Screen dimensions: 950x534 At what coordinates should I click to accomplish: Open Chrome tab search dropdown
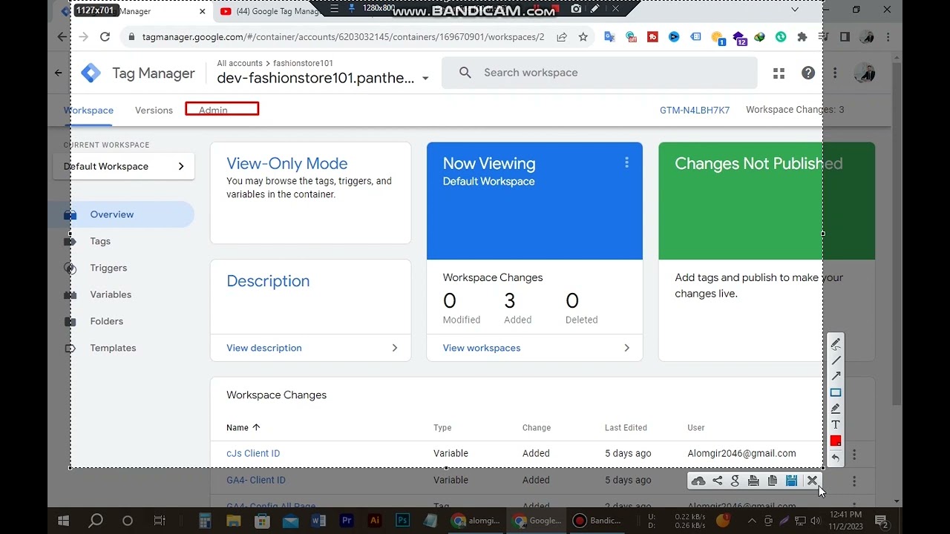pyautogui.click(x=795, y=10)
